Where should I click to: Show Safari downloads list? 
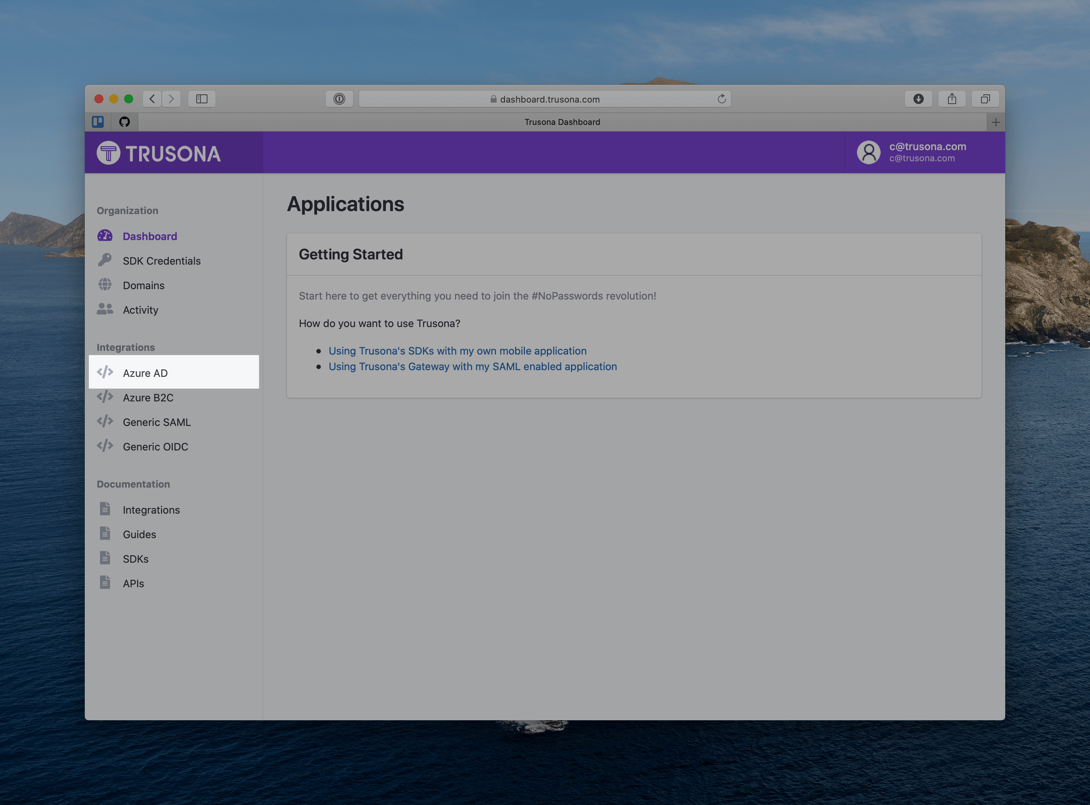tap(918, 99)
